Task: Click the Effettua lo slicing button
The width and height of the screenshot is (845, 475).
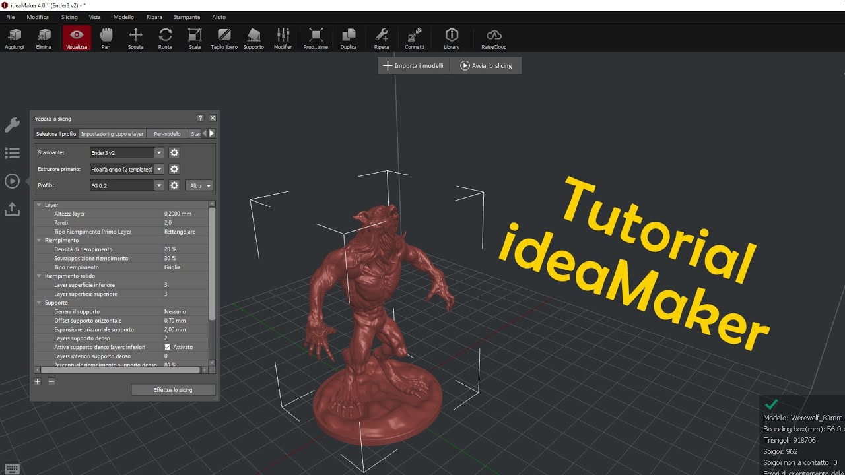Action: pyautogui.click(x=173, y=390)
